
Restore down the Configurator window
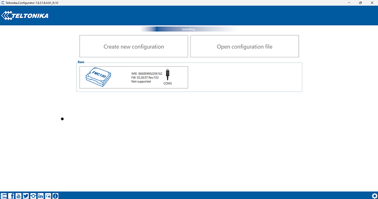tap(360, 3)
